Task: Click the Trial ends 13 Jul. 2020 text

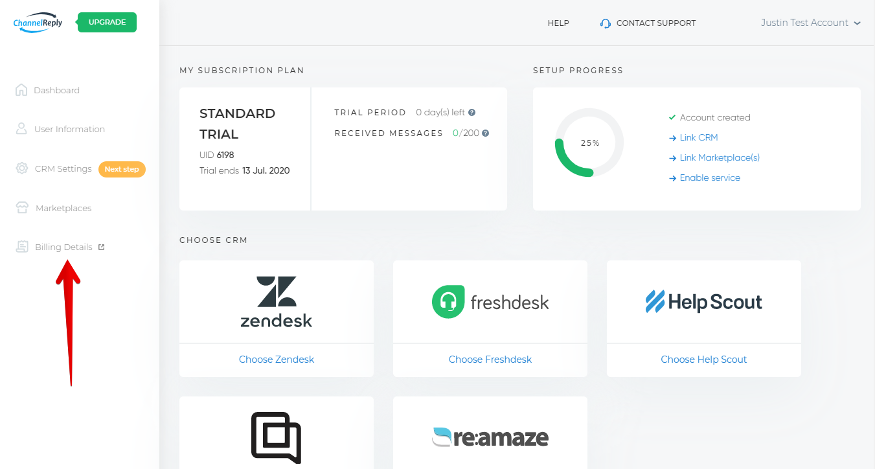Action: click(x=245, y=170)
